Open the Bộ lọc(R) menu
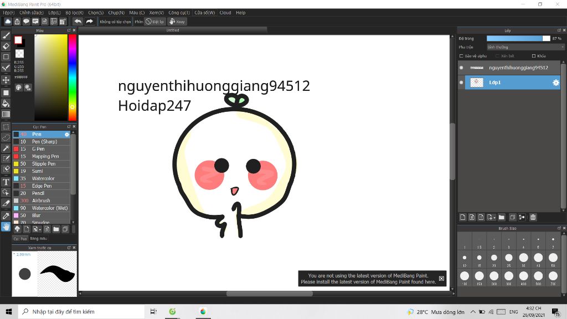Viewport: 567px width, 319px height. click(75, 13)
